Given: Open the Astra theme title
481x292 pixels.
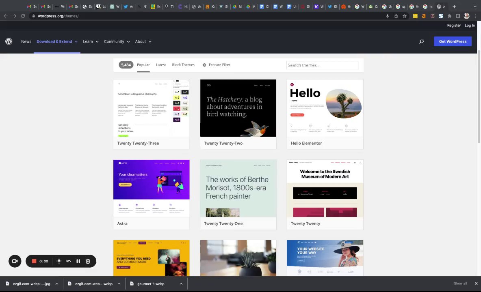Looking at the screenshot, I should click(x=122, y=223).
